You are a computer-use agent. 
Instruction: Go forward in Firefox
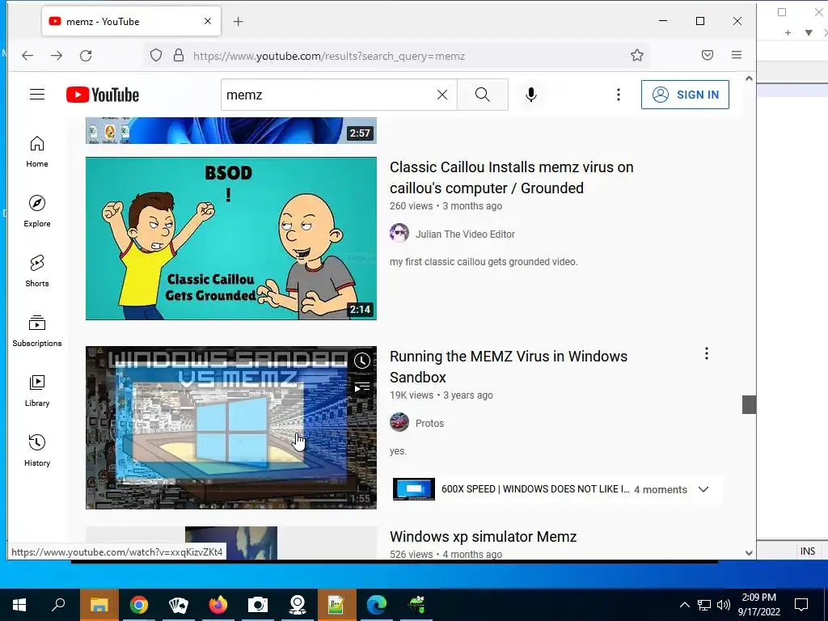click(x=57, y=56)
